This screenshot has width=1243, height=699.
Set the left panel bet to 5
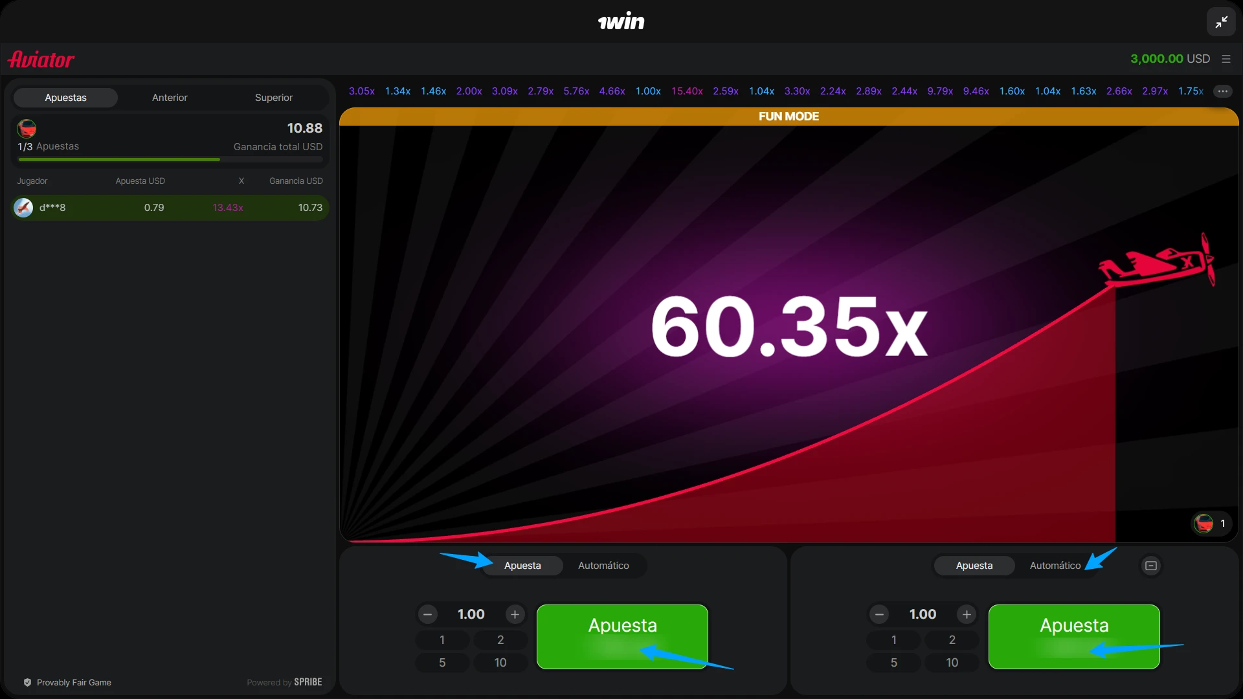coord(442,663)
